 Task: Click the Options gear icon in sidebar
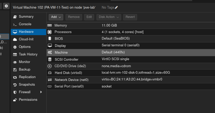[15, 47]
